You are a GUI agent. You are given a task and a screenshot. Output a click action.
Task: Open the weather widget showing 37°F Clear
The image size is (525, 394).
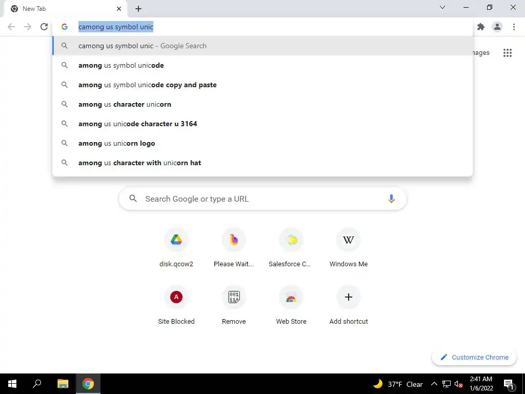coord(398,384)
